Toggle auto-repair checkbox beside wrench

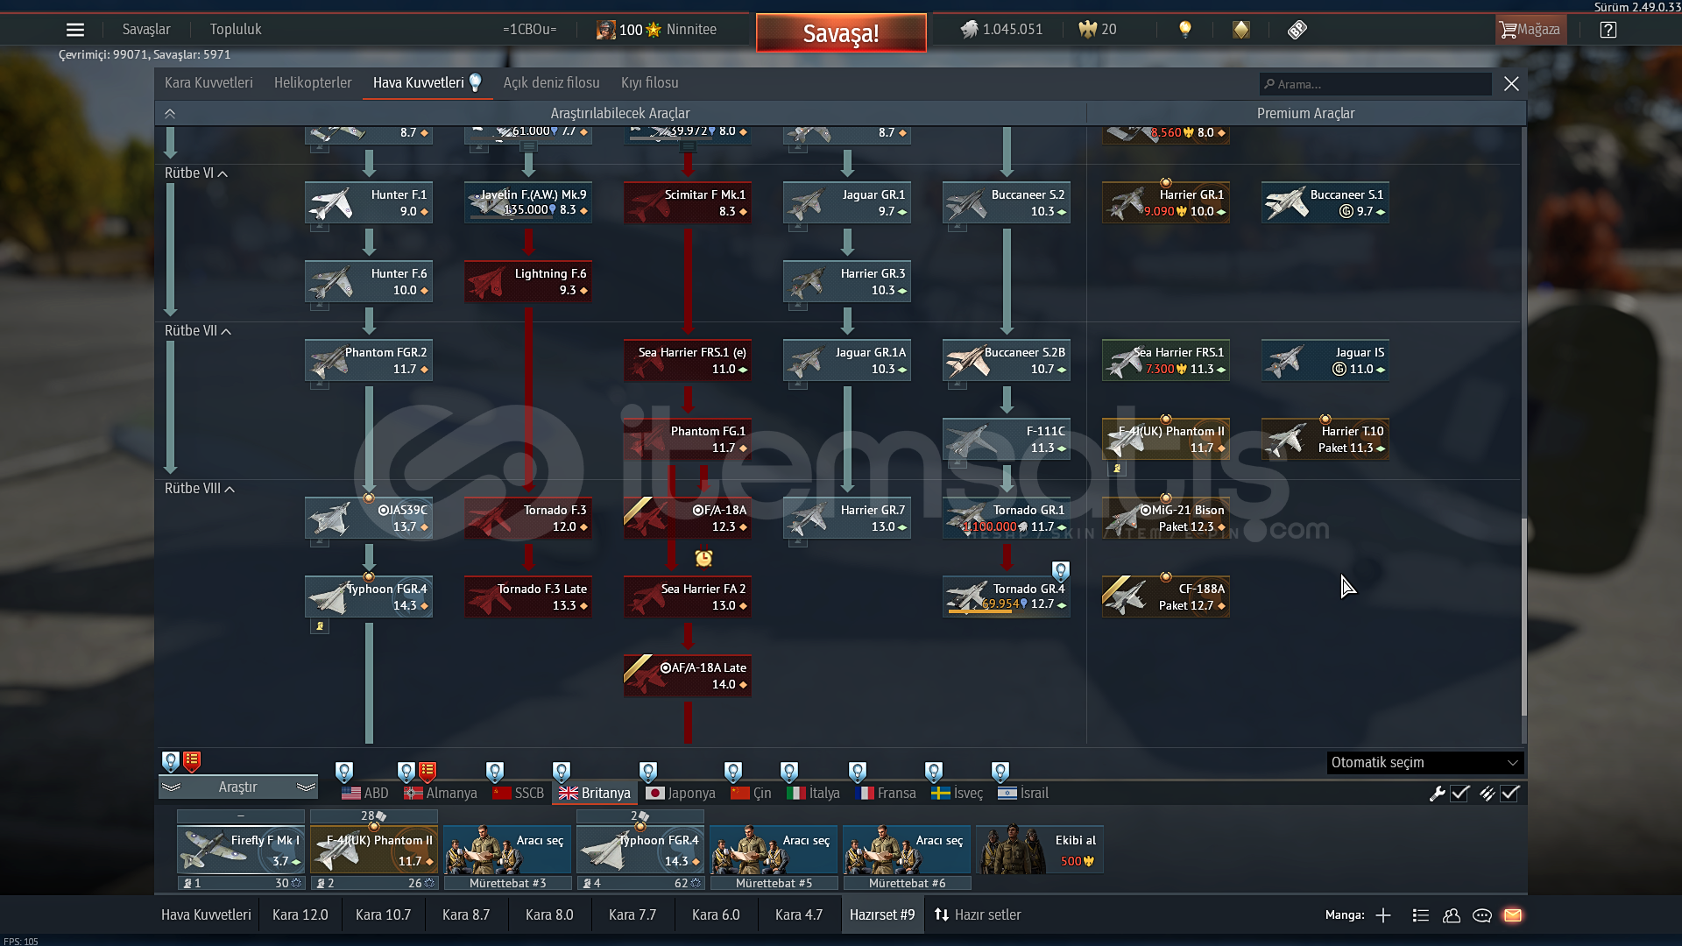1459,794
